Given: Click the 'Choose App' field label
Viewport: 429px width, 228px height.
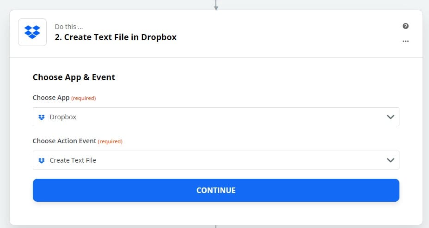Looking at the screenshot, I should coord(51,98).
